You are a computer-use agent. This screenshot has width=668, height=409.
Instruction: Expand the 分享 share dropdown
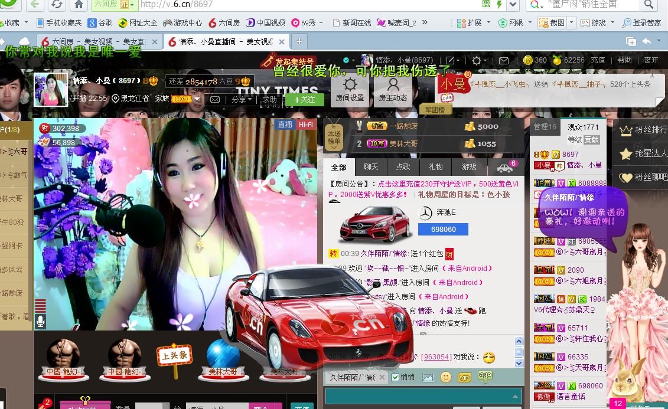(242, 100)
